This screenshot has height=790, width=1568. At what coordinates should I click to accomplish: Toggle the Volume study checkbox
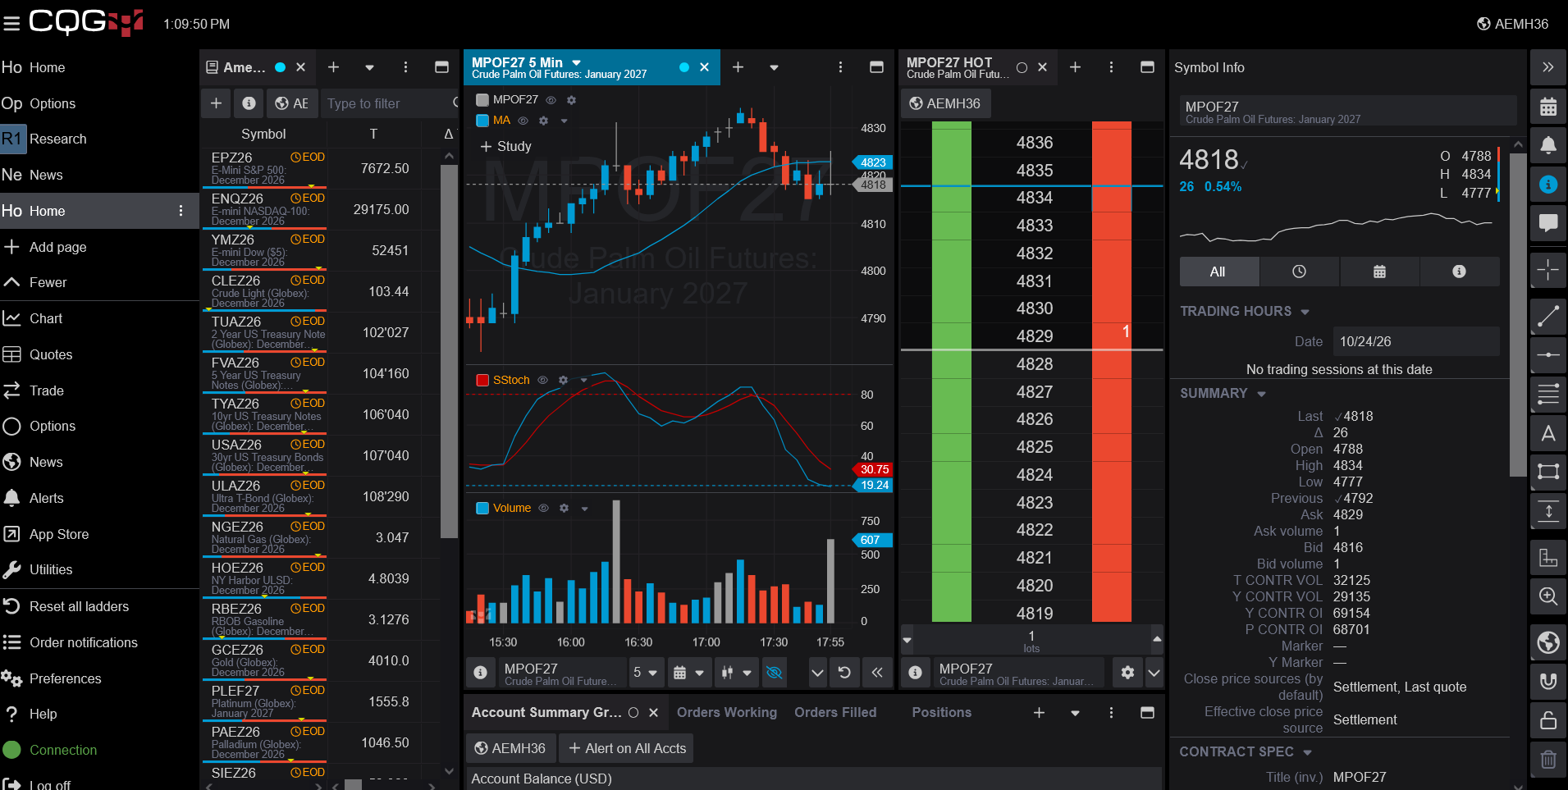(x=482, y=509)
